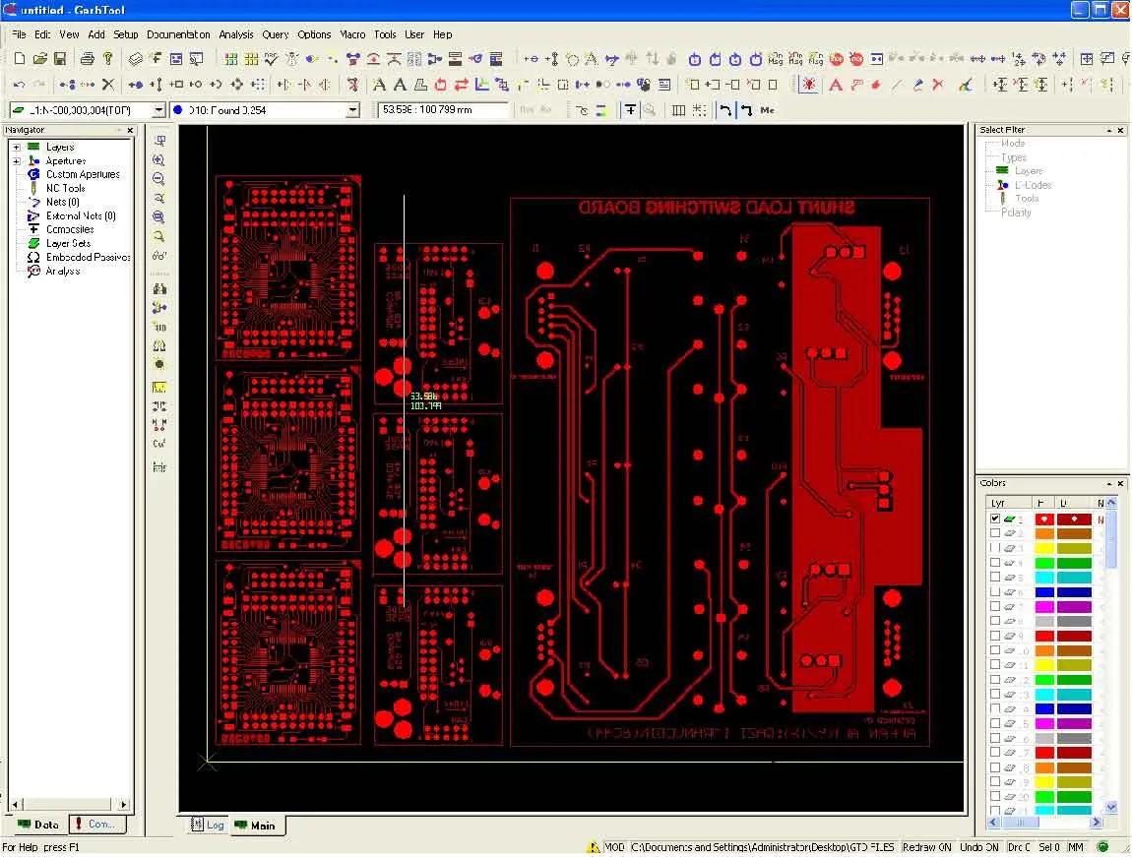The height and width of the screenshot is (857, 1132).
Task: Click the coordinate field 53.536 : 100.799 mm
Action: (443, 109)
